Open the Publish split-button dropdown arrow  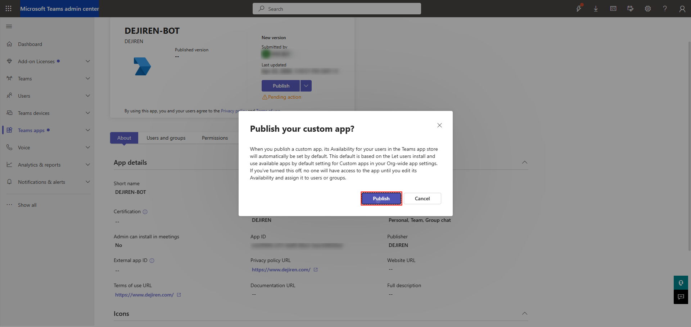306,86
